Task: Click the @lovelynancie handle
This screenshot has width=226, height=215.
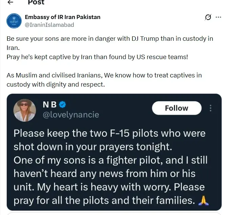Action: (x=71, y=115)
